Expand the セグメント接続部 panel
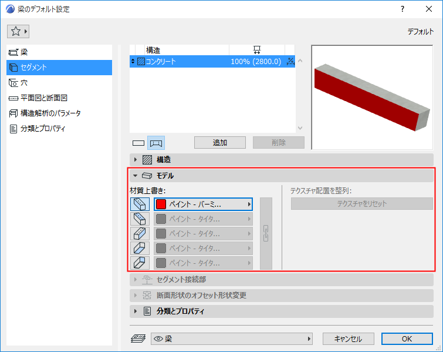Screen dimensions: 443x352 [x=282, y=280]
